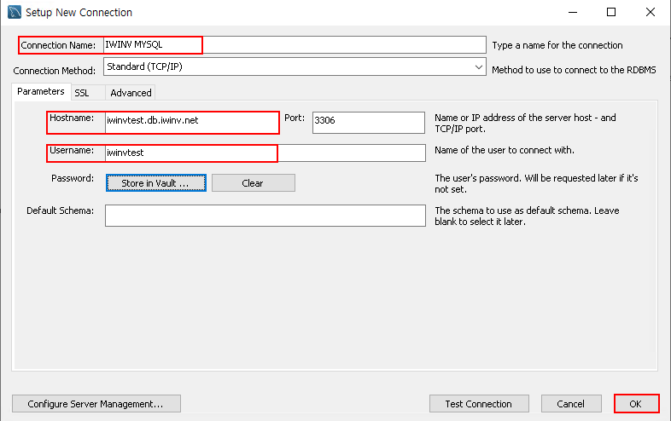The height and width of the screenshot is (421, 671).
Task: Maximize the Setup New Connection window
Action: [x=611, y=13]
